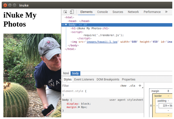Click the border label in box model
The height and width of the screenshot is (119, 174).
158,96
